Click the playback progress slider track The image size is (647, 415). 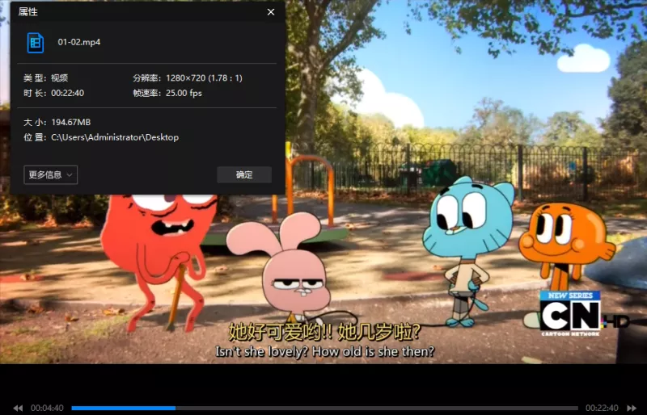click(323, 409)
